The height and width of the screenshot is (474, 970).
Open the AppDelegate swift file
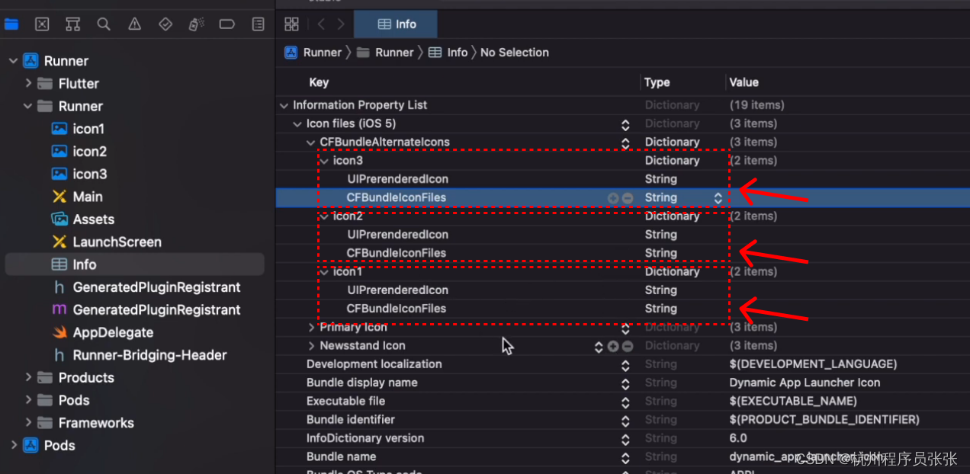[102, 332]
